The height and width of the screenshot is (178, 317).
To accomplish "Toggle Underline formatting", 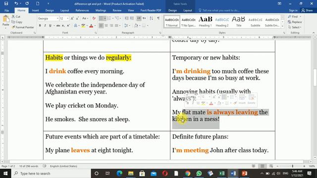I will [x=50, y=26].
